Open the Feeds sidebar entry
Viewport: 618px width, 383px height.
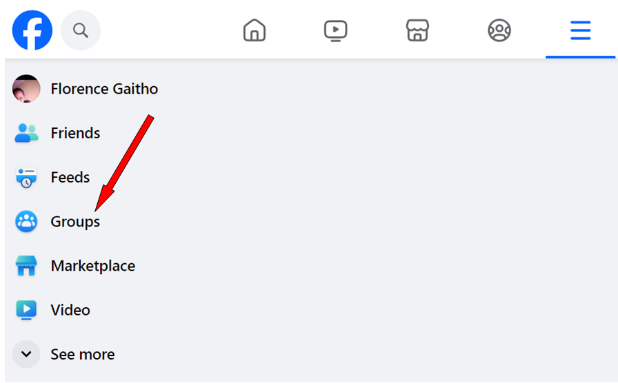(70, 178)
